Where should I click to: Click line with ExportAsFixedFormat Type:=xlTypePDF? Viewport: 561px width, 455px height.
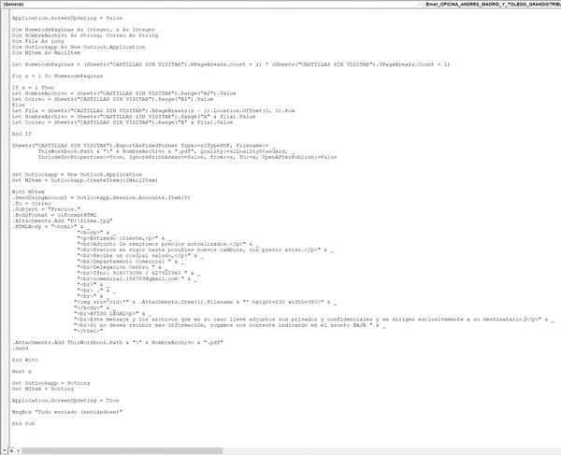point(143,146)
